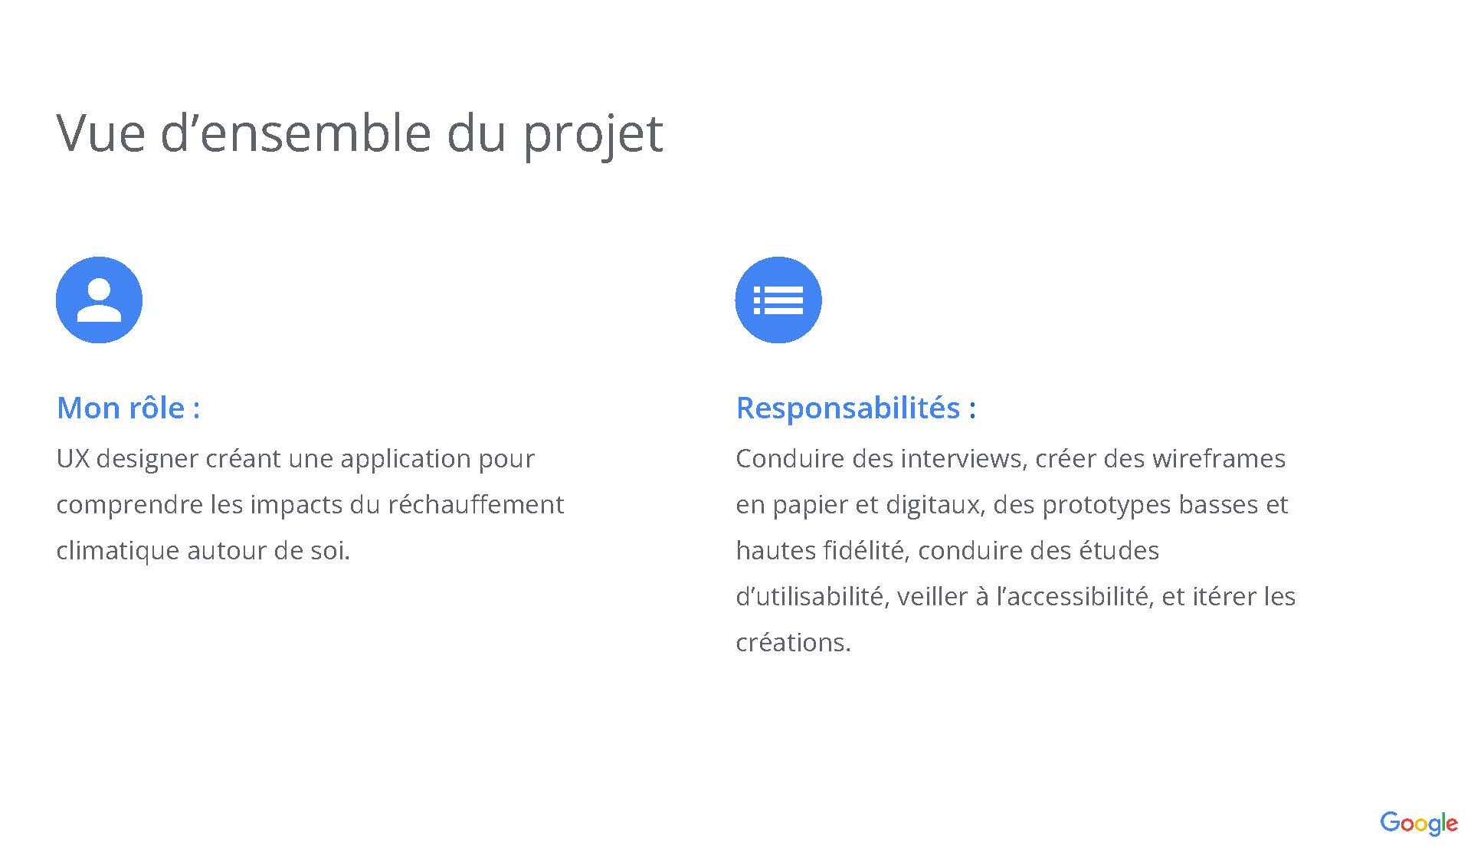
Task: Click the 'Responsabilités :' heading
Action: 856,408
